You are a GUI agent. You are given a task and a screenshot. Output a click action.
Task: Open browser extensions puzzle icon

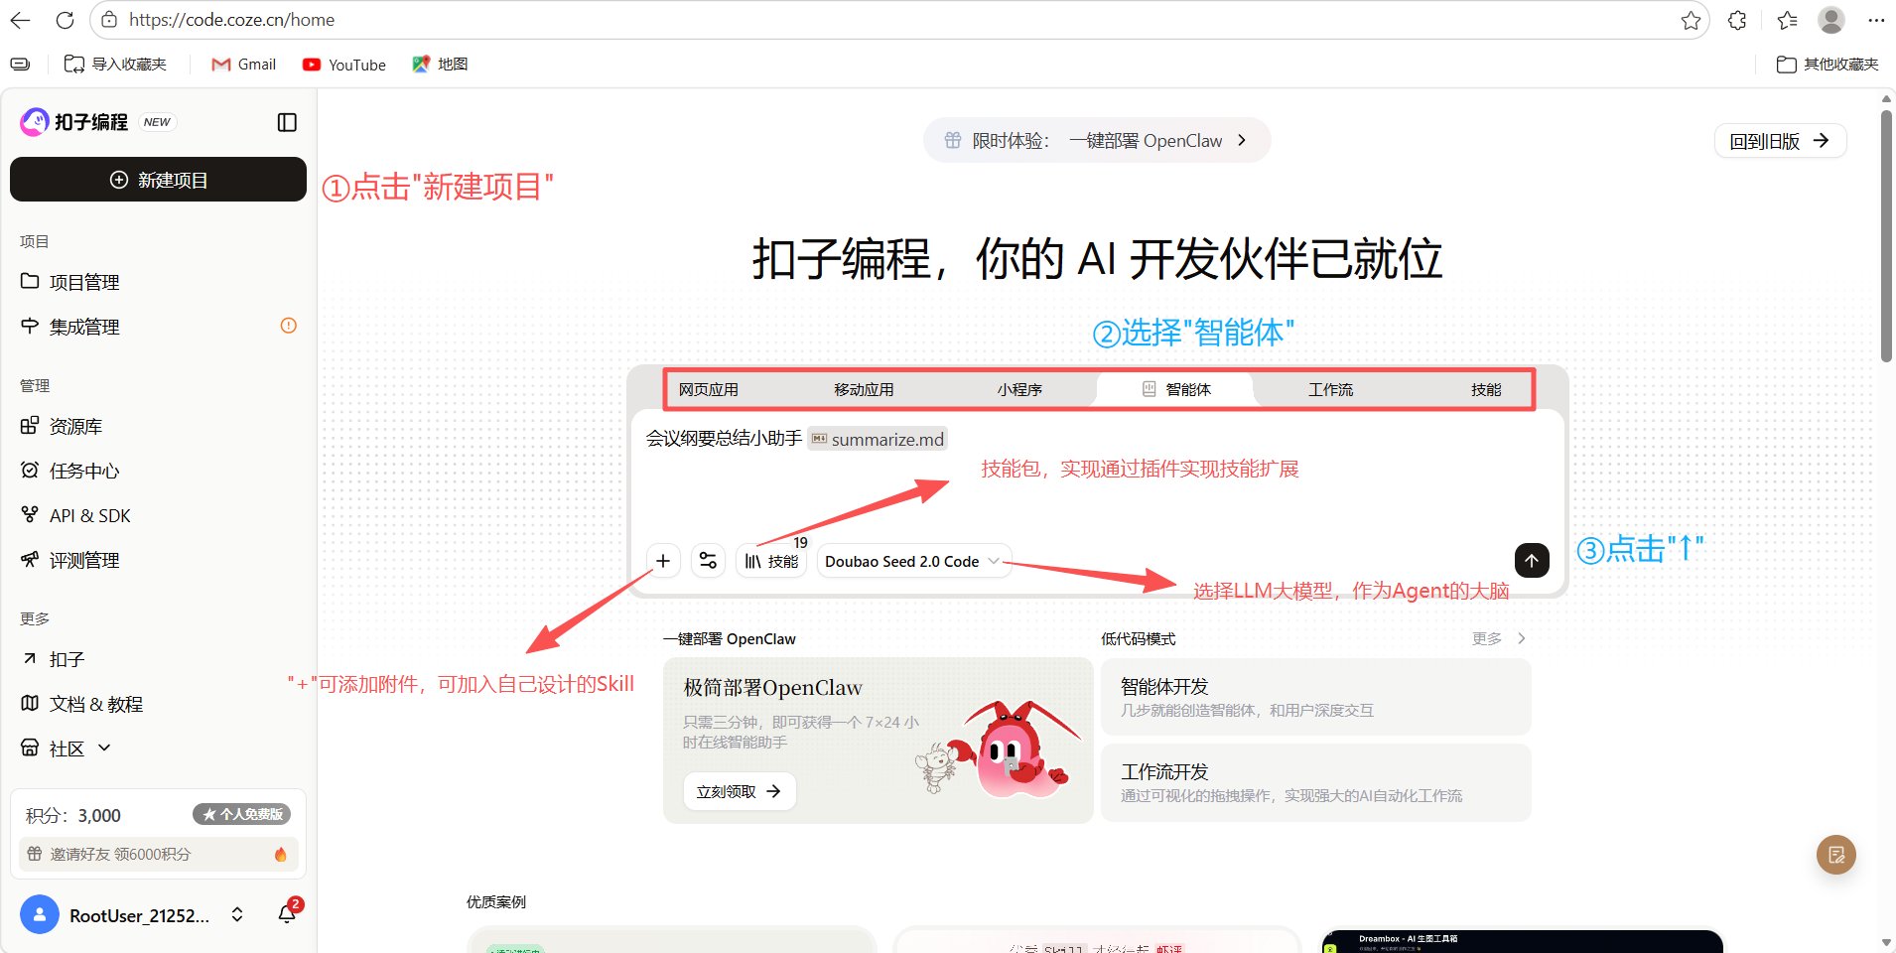click(1737, 20)
